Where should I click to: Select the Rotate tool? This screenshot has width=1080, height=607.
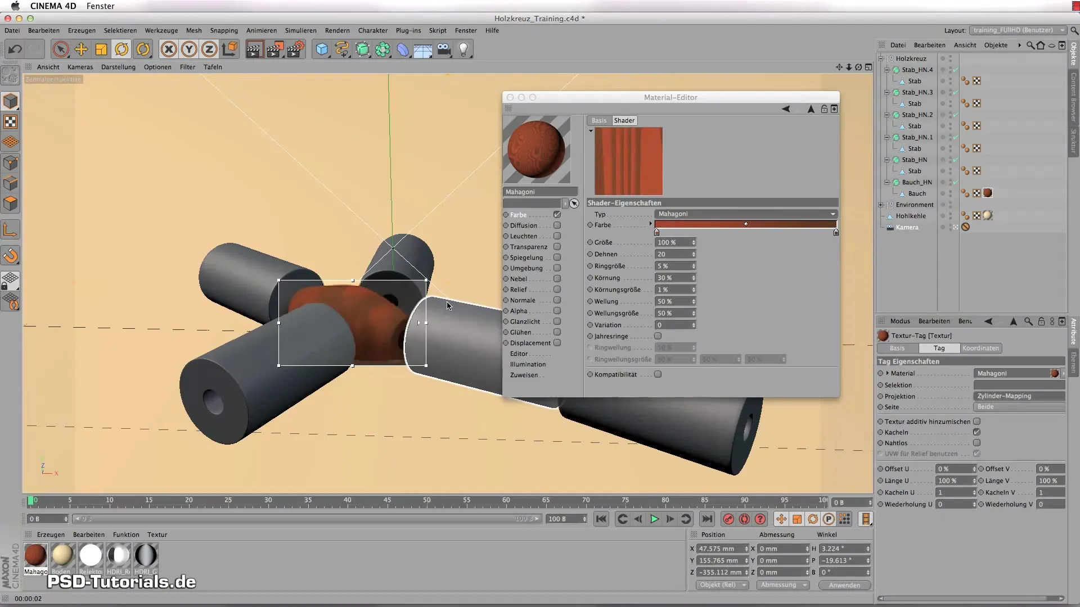point(121,49)
